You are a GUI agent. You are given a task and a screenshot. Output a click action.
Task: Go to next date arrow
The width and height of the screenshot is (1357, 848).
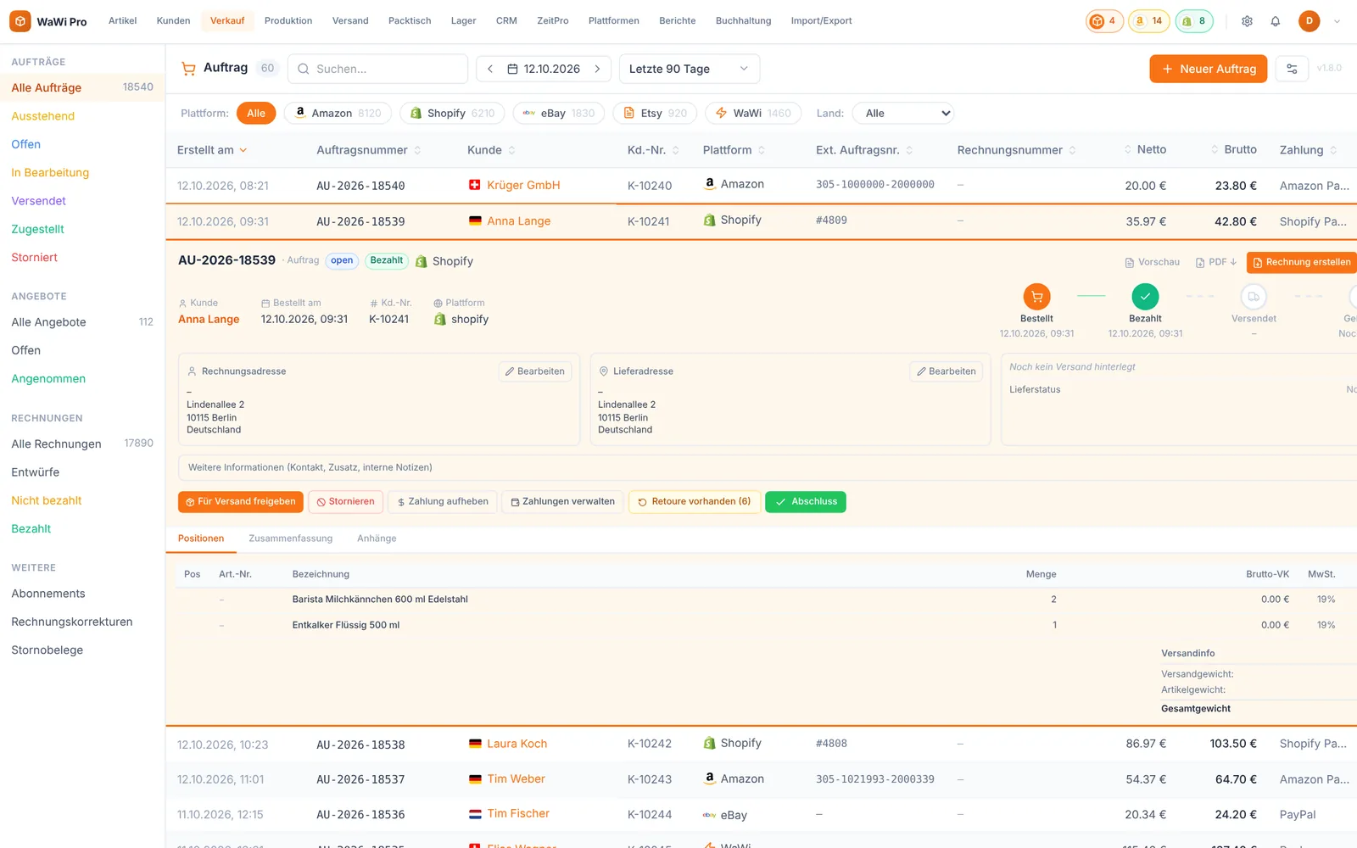coord(597,69)
